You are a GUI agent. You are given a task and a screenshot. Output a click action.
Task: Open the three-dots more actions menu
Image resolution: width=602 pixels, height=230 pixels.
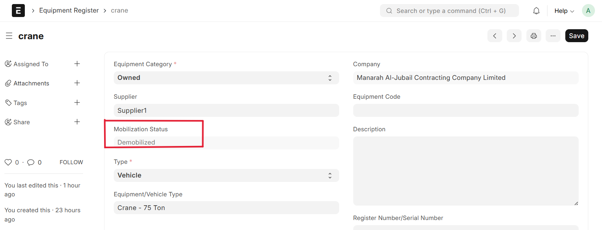click(553, 36)
